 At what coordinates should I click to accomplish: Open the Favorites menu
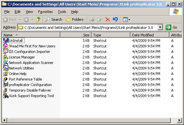click(45, 12)
